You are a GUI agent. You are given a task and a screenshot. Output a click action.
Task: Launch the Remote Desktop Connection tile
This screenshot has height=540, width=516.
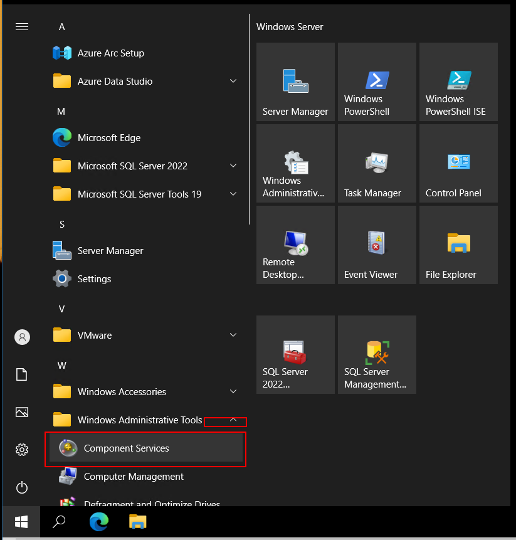[295, 245]
